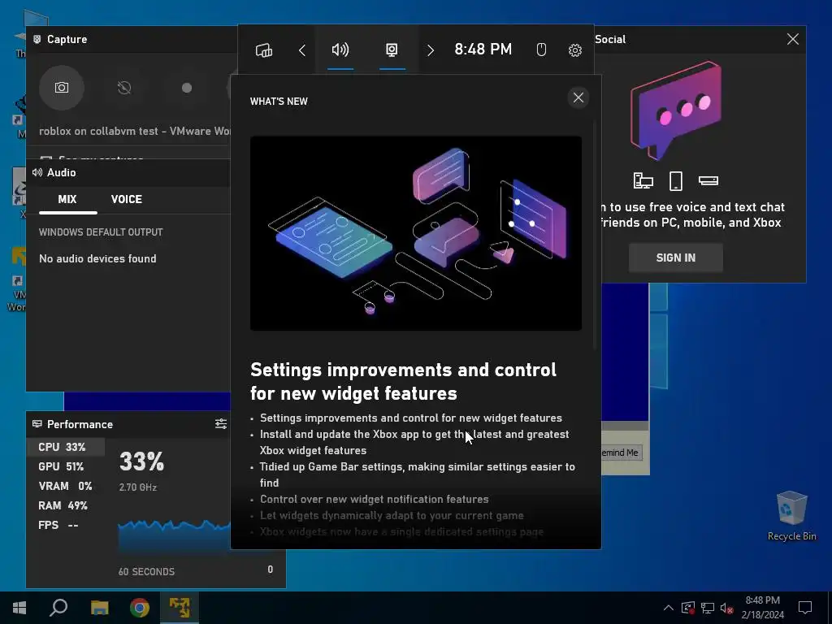This screenshot has width=832, height=624.
Task: Click 'No audio devices found' text
Action: click(x=97, y=258)
